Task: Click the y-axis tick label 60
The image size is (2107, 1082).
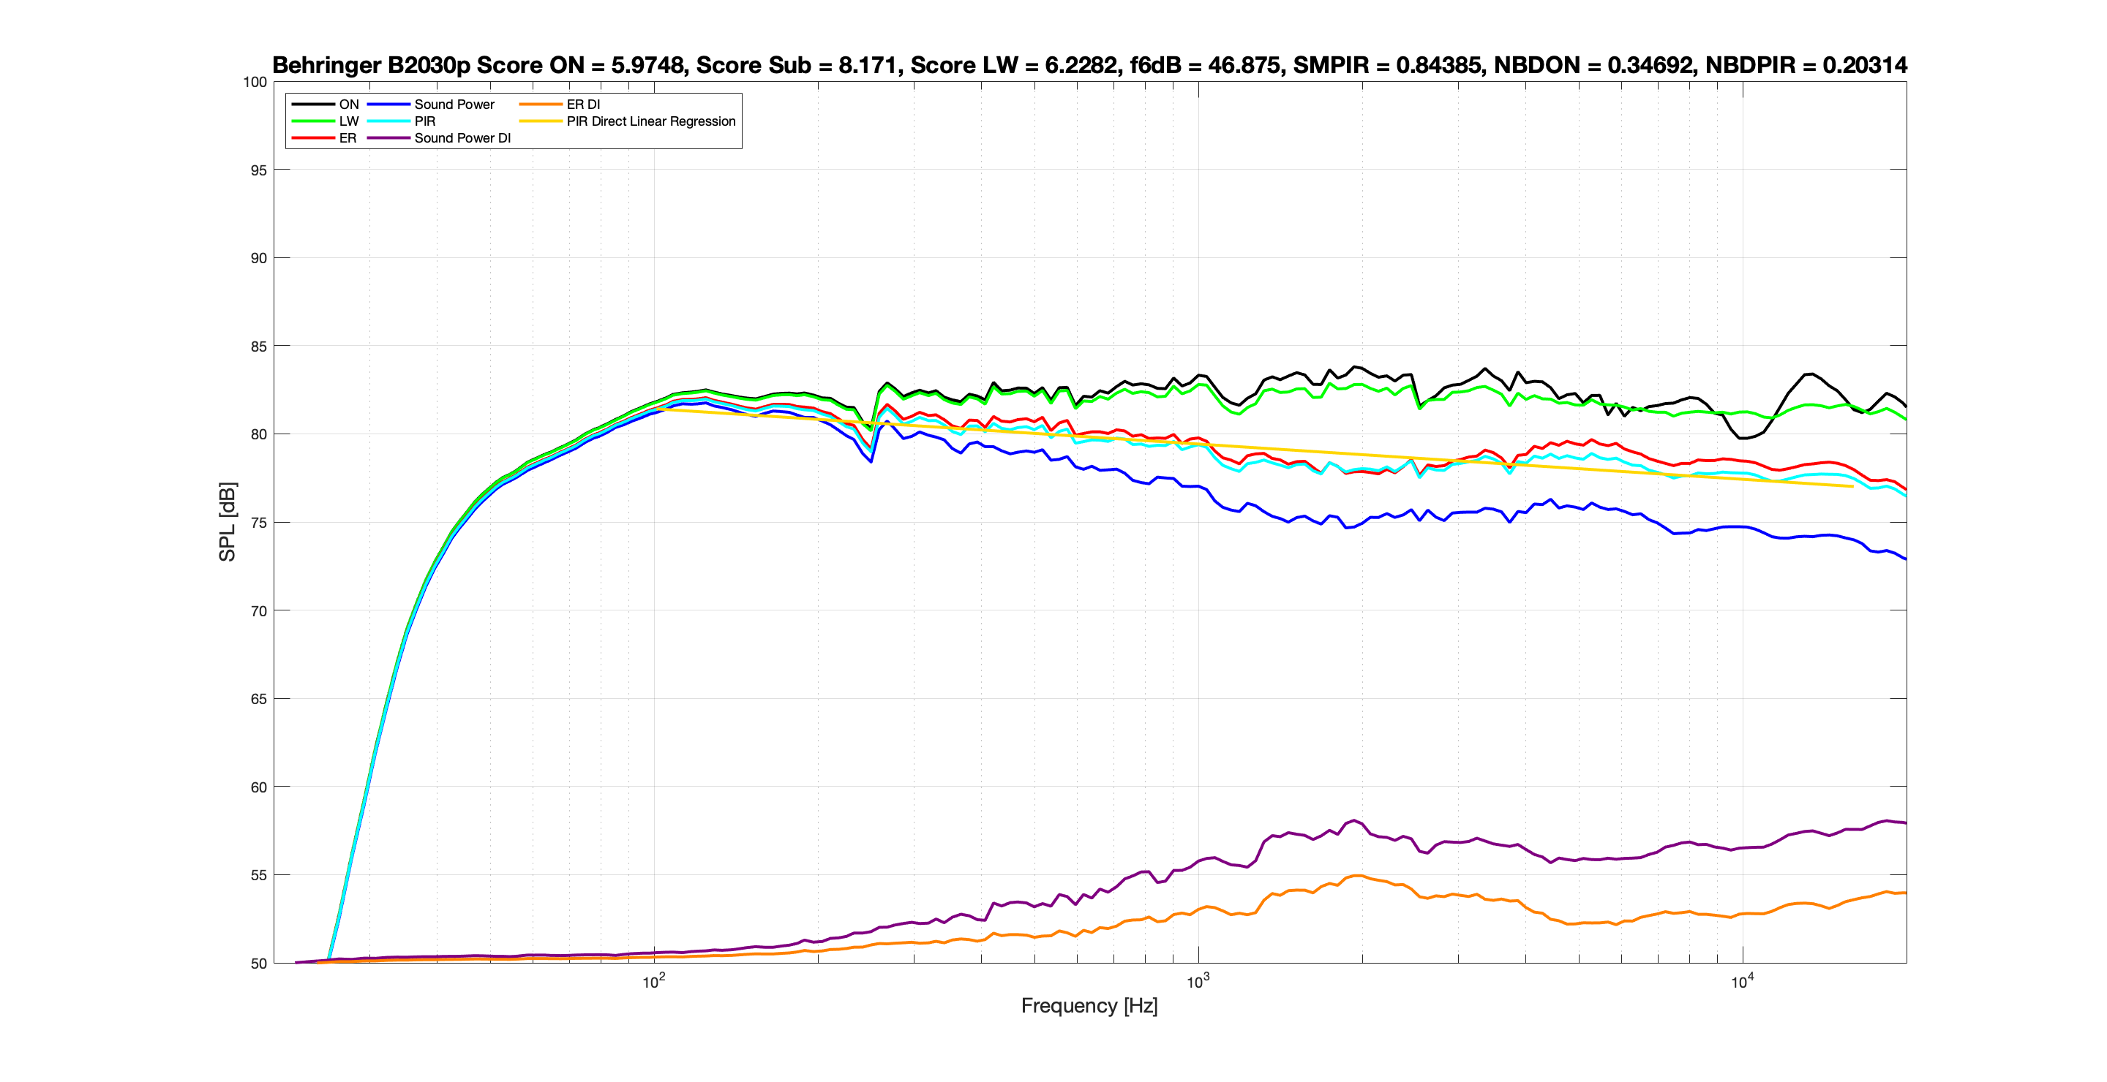Action: tap(258, 788)
